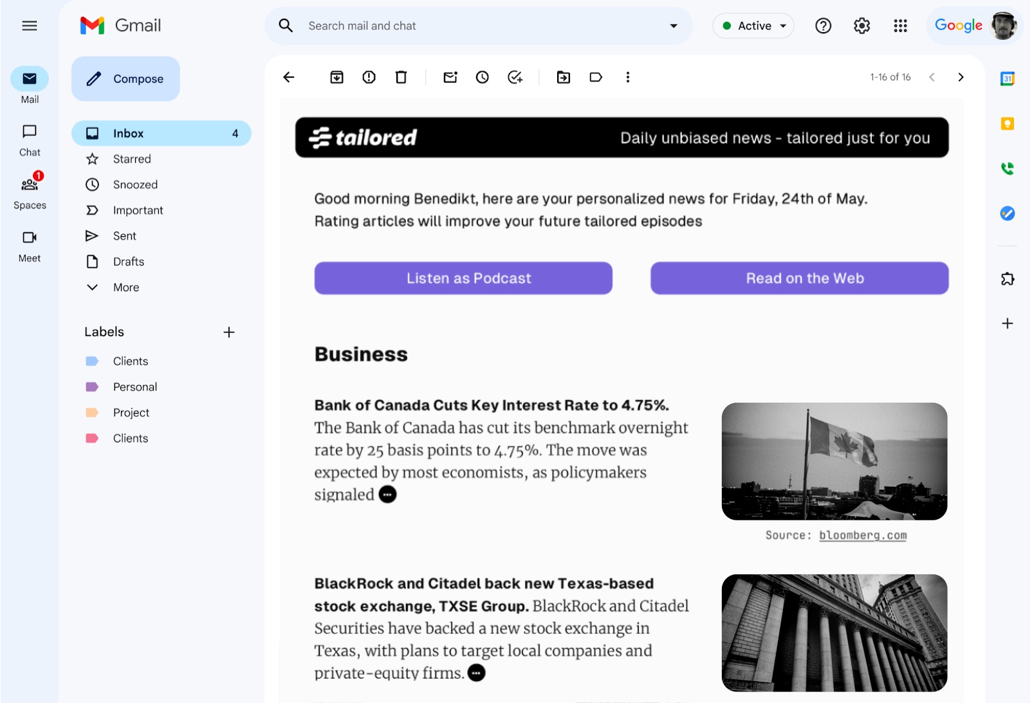The width and height of the screenshot is (1032, 703).
Task: Move this email to another folder
Action: pos(563,77)
